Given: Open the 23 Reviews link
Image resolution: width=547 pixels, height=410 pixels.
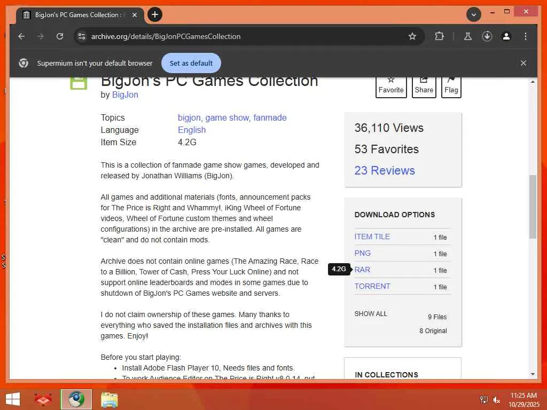Looking at the screenshot, I should tap(385, 170).
